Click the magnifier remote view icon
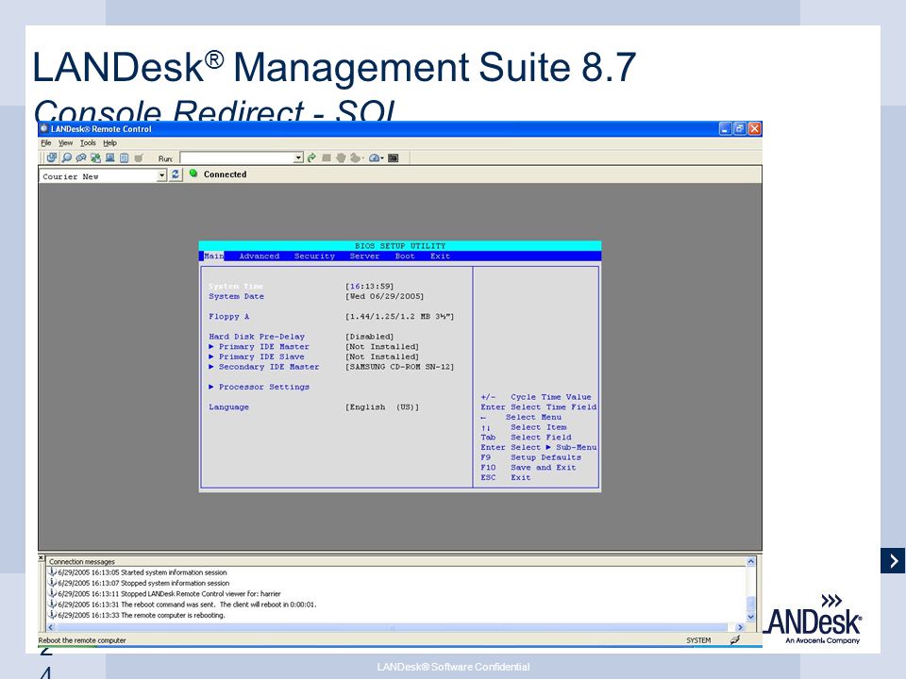 pyautogui.click(x=67, y=157)
